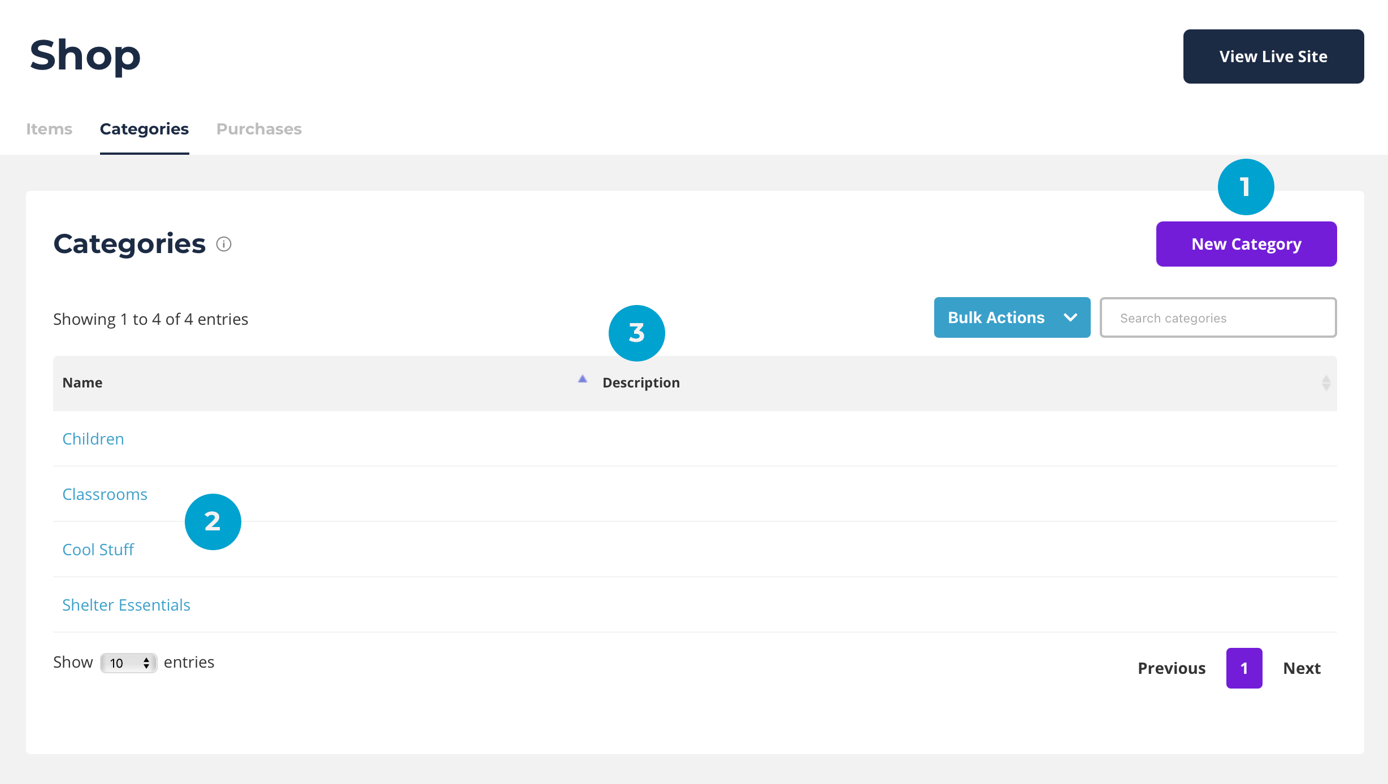
Task: Go to the Next page
Action: pyautogui.click(x=1302, y=668)
